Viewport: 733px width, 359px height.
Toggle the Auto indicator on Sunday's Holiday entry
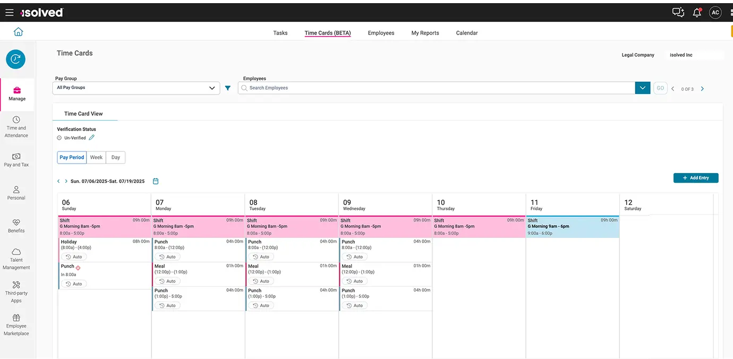pos(73,257)
